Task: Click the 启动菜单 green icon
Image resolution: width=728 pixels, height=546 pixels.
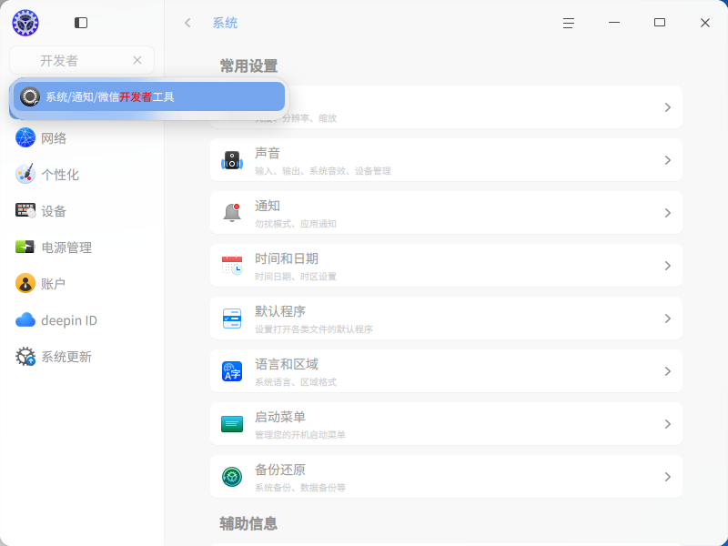Action: coord(232,424)
